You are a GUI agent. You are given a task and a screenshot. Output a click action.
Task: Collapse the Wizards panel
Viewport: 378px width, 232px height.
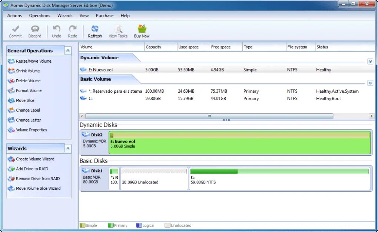coord(68,148)
